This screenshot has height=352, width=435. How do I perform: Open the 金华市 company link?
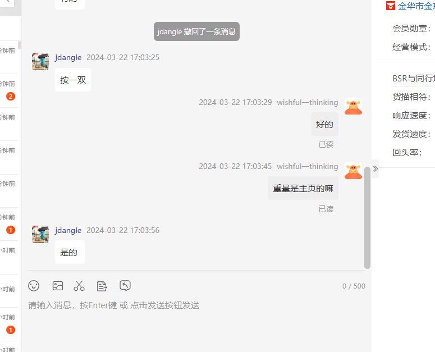tap(416, 6)
